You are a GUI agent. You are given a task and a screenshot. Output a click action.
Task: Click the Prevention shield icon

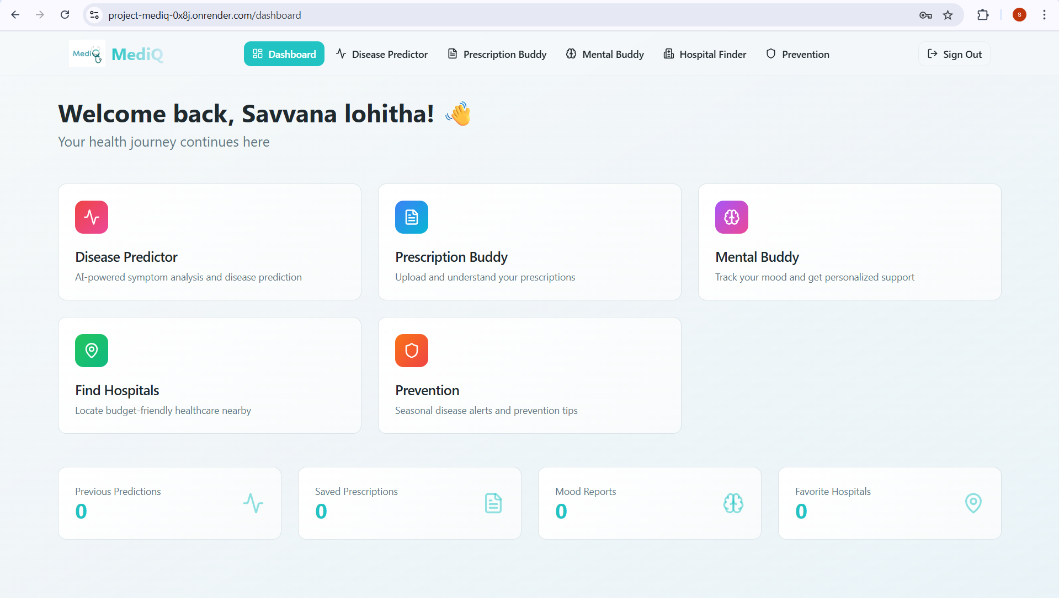[x=411, y=350]
